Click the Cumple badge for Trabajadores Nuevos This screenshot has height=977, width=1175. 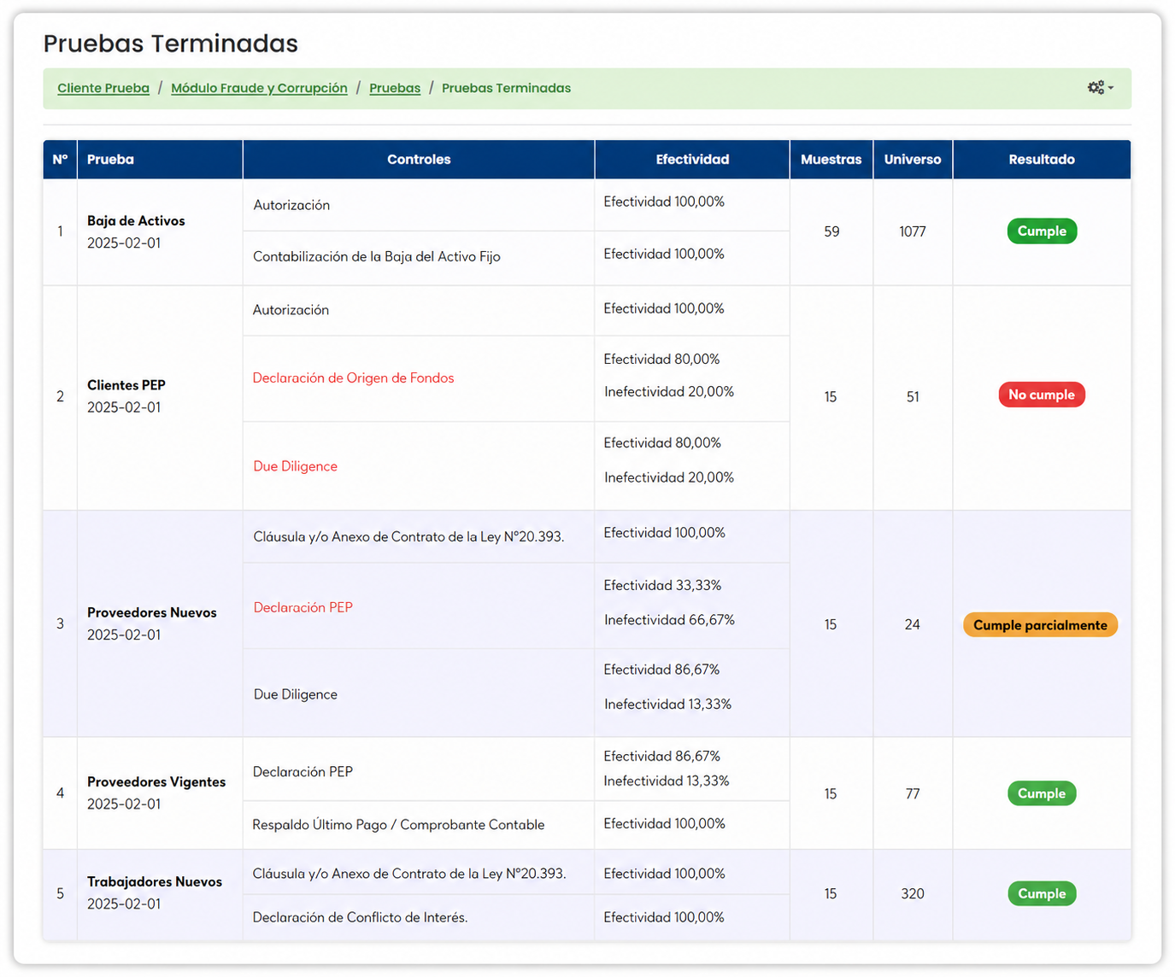(x=1042, y=894)
